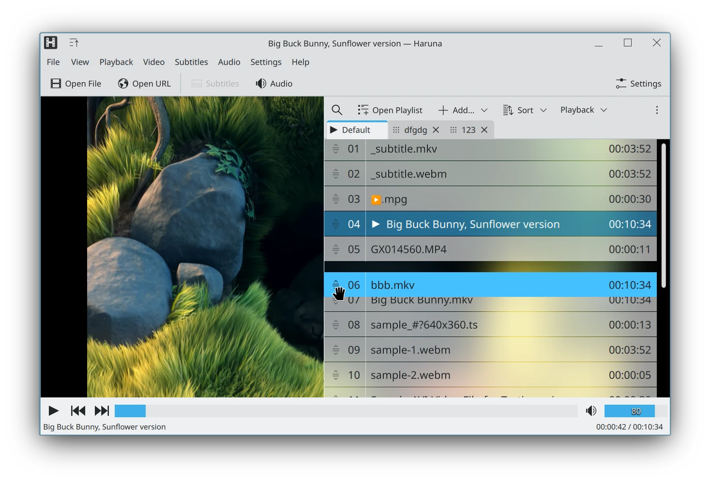Select sample-1.webm in the playlist
Image resolution: width=711 pixels, height=483 pixels.
click(410, 350)
